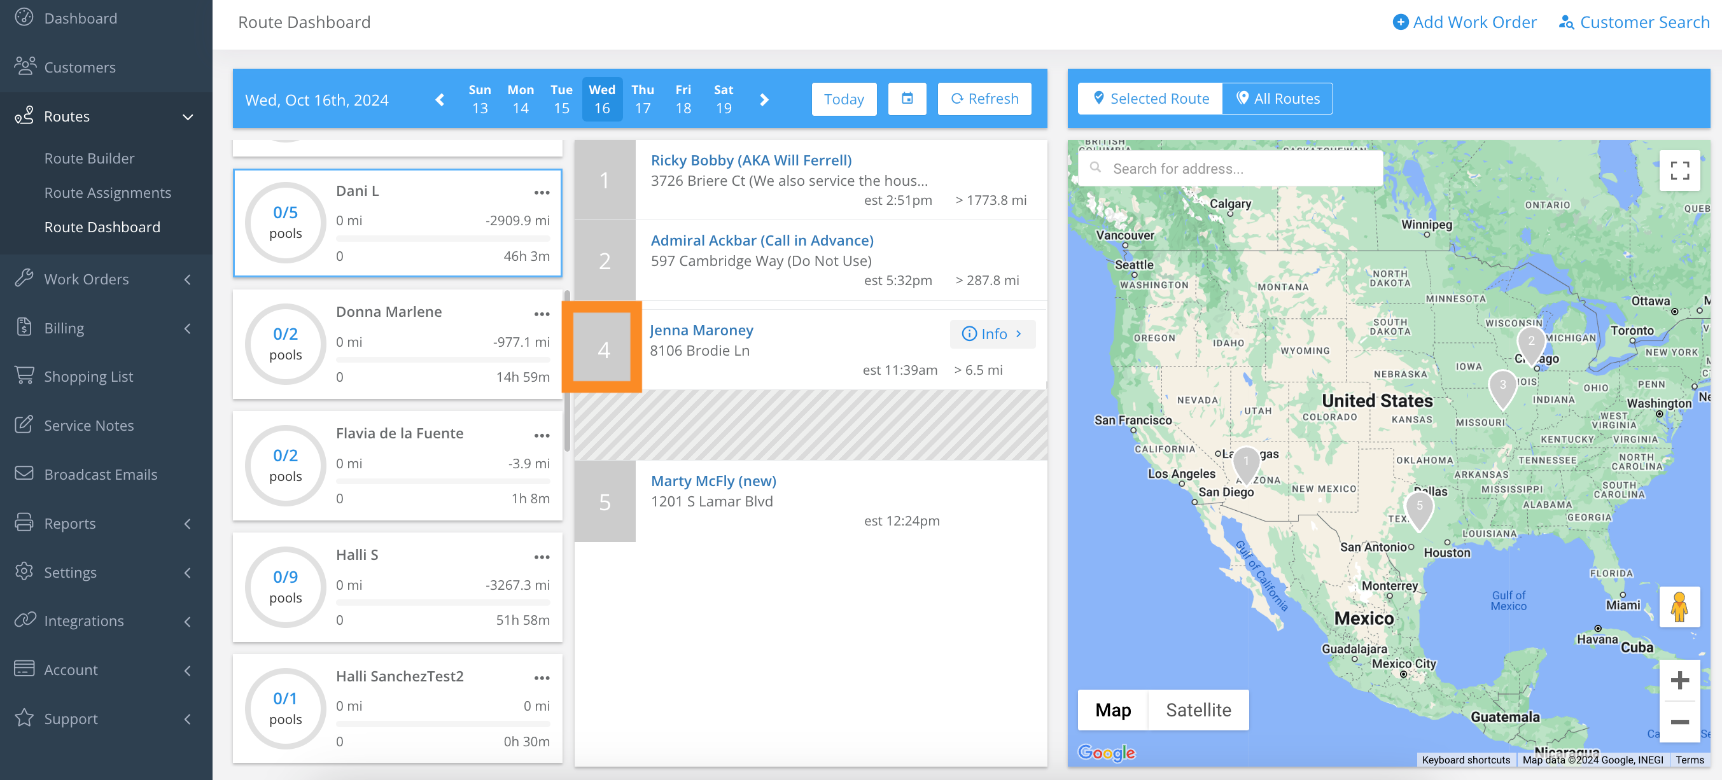Open Marty McFly (new) customer link

(713, 480)
